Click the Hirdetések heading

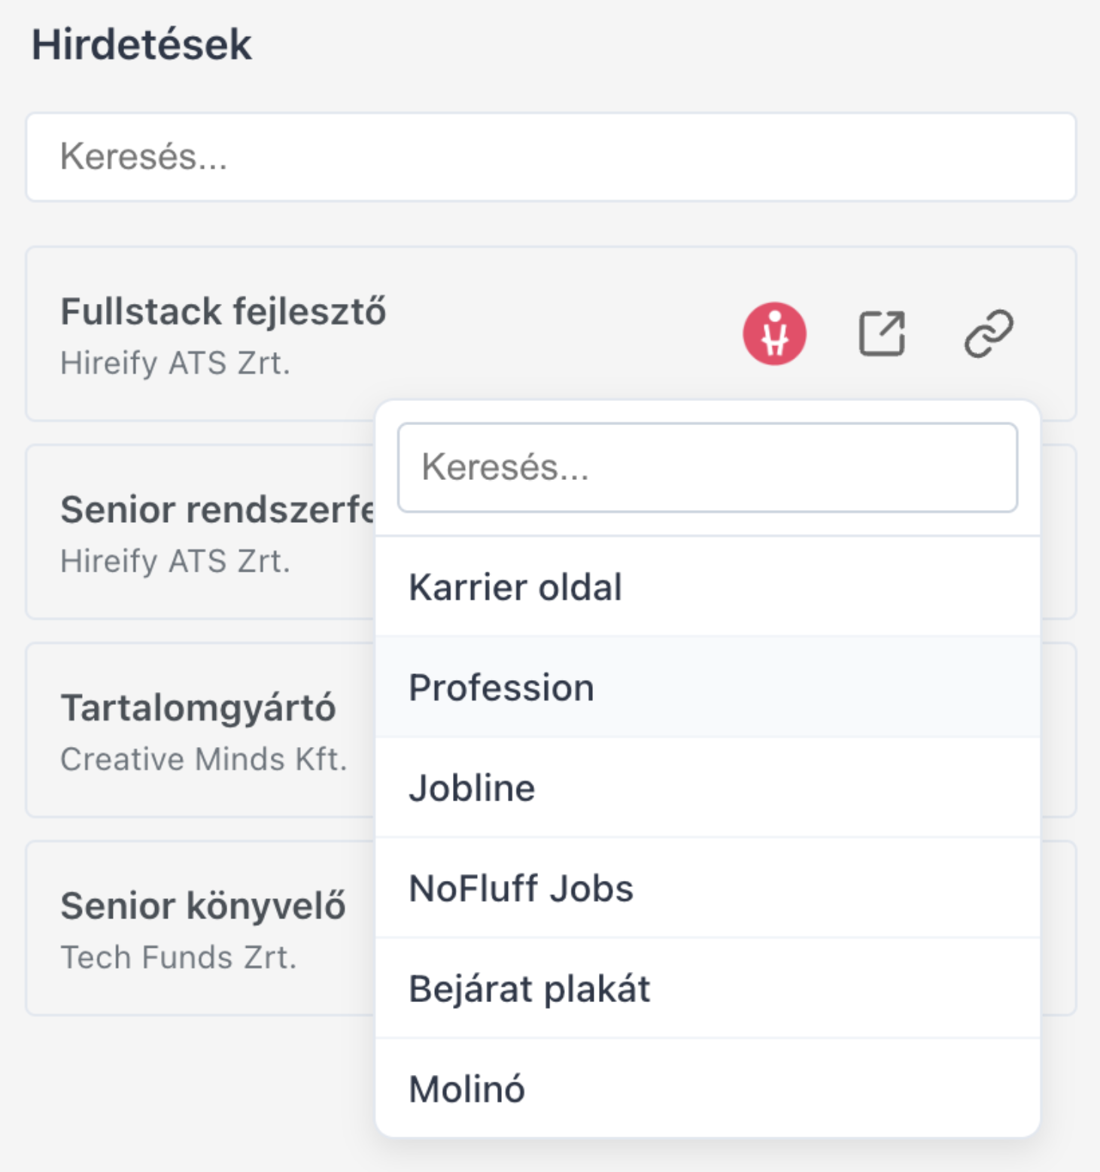click(x=143, y=44)
